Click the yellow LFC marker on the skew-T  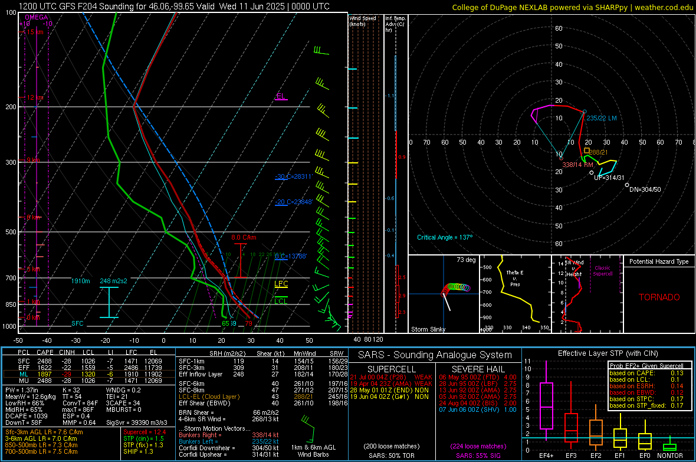(x=281, y=284)
